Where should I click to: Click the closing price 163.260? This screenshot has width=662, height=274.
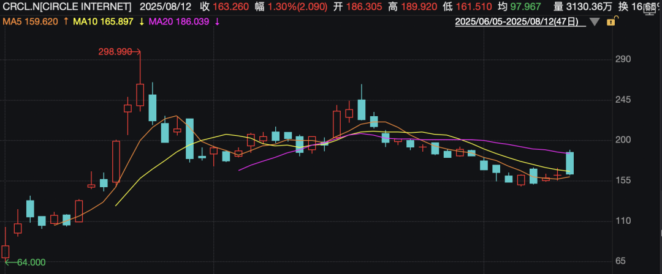pos(230,7)
